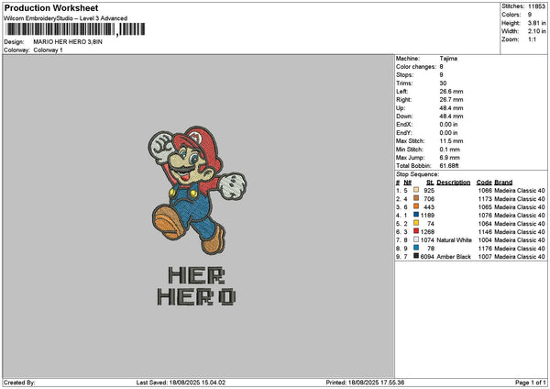This screenshot has height=389, width=550.
Task: Click stitch count 1189 in stop 4 row
Action: (427, 216)
